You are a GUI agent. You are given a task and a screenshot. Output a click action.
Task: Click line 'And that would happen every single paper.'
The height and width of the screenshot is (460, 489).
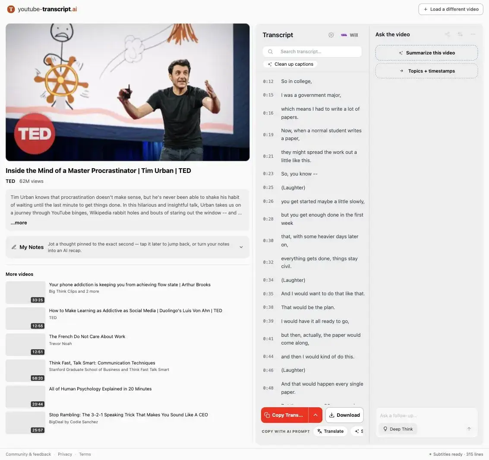pyautogui.click(x=322, y=388)
